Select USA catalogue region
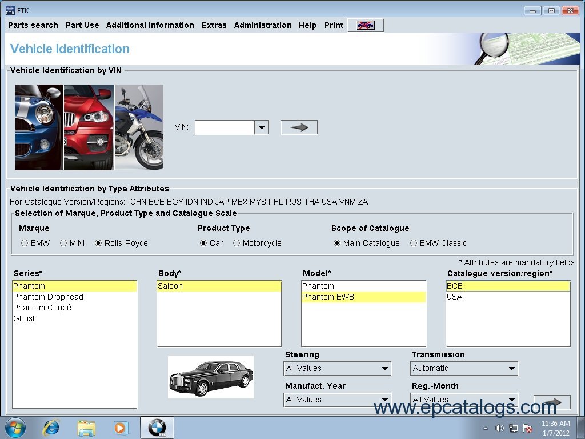The height and width of the screenshot is (439, 585). pyautogui.click(x=508, y=297)
